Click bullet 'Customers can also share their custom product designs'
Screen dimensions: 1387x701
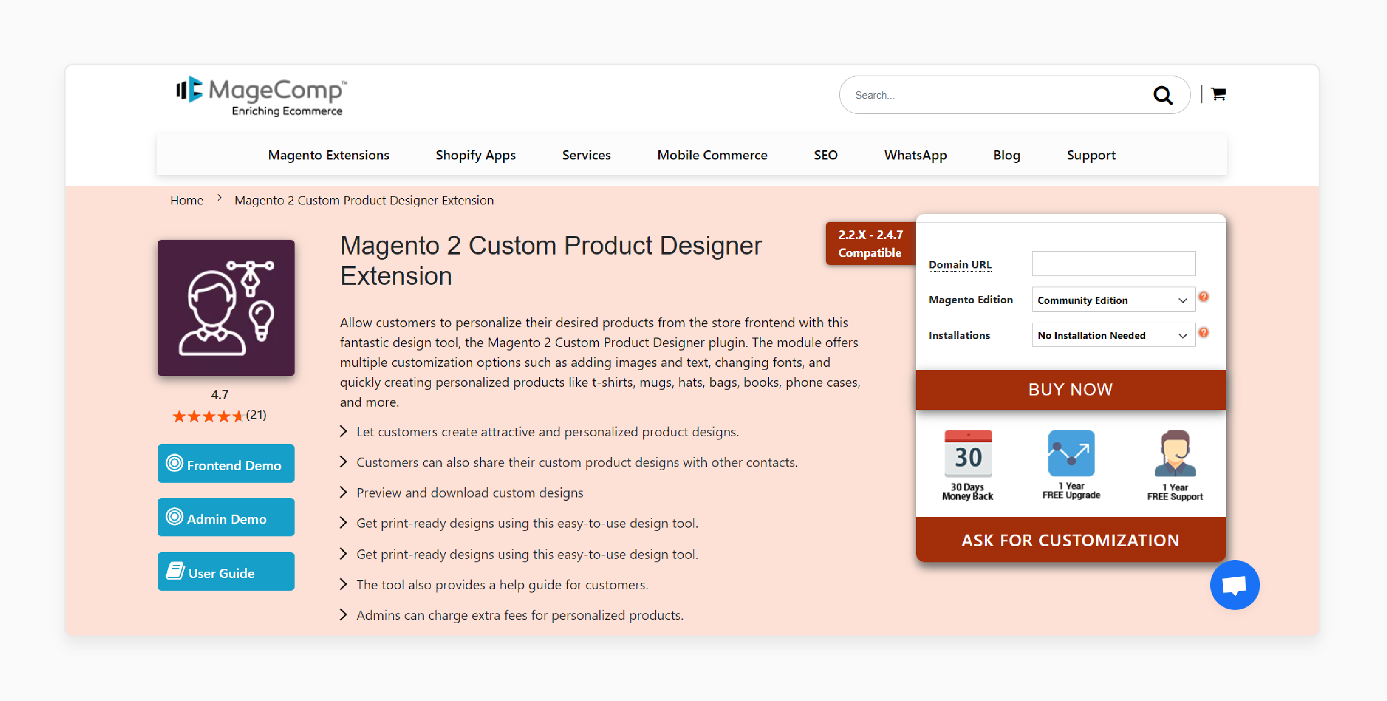[577, 463]
